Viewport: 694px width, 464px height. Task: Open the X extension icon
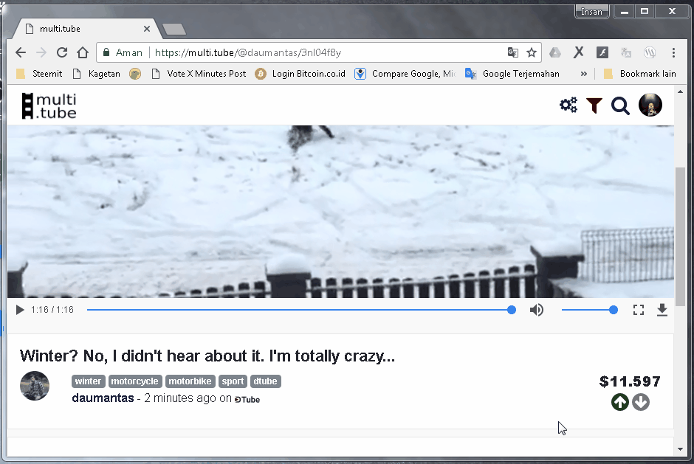pyautogui.click(x=579, y=52)
